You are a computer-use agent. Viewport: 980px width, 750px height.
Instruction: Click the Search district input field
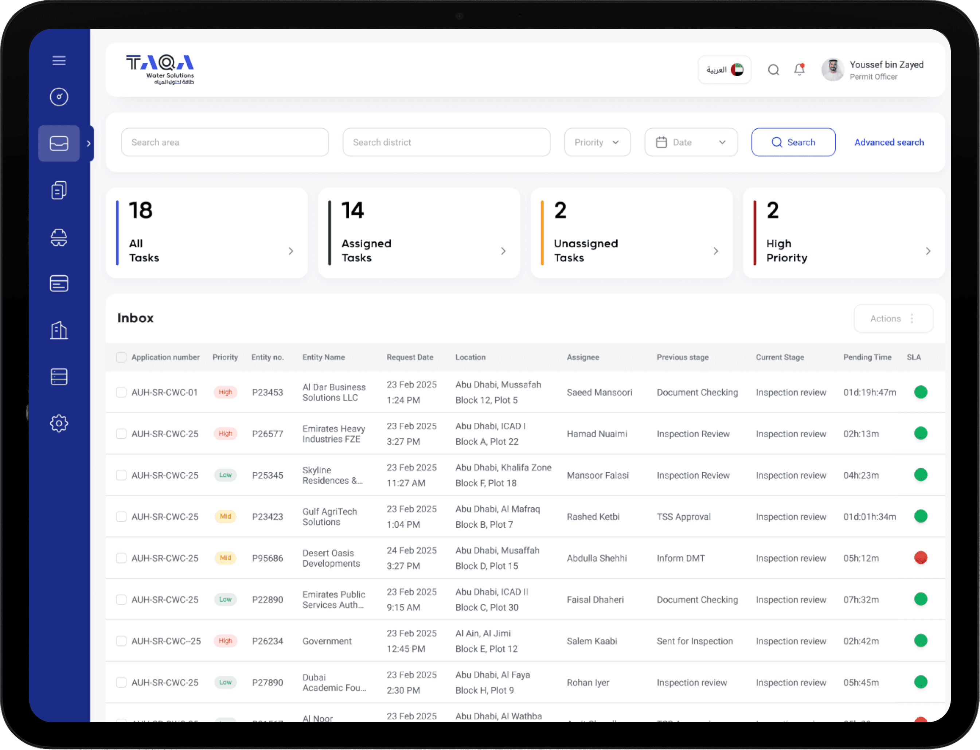click(x=446, y=142)
